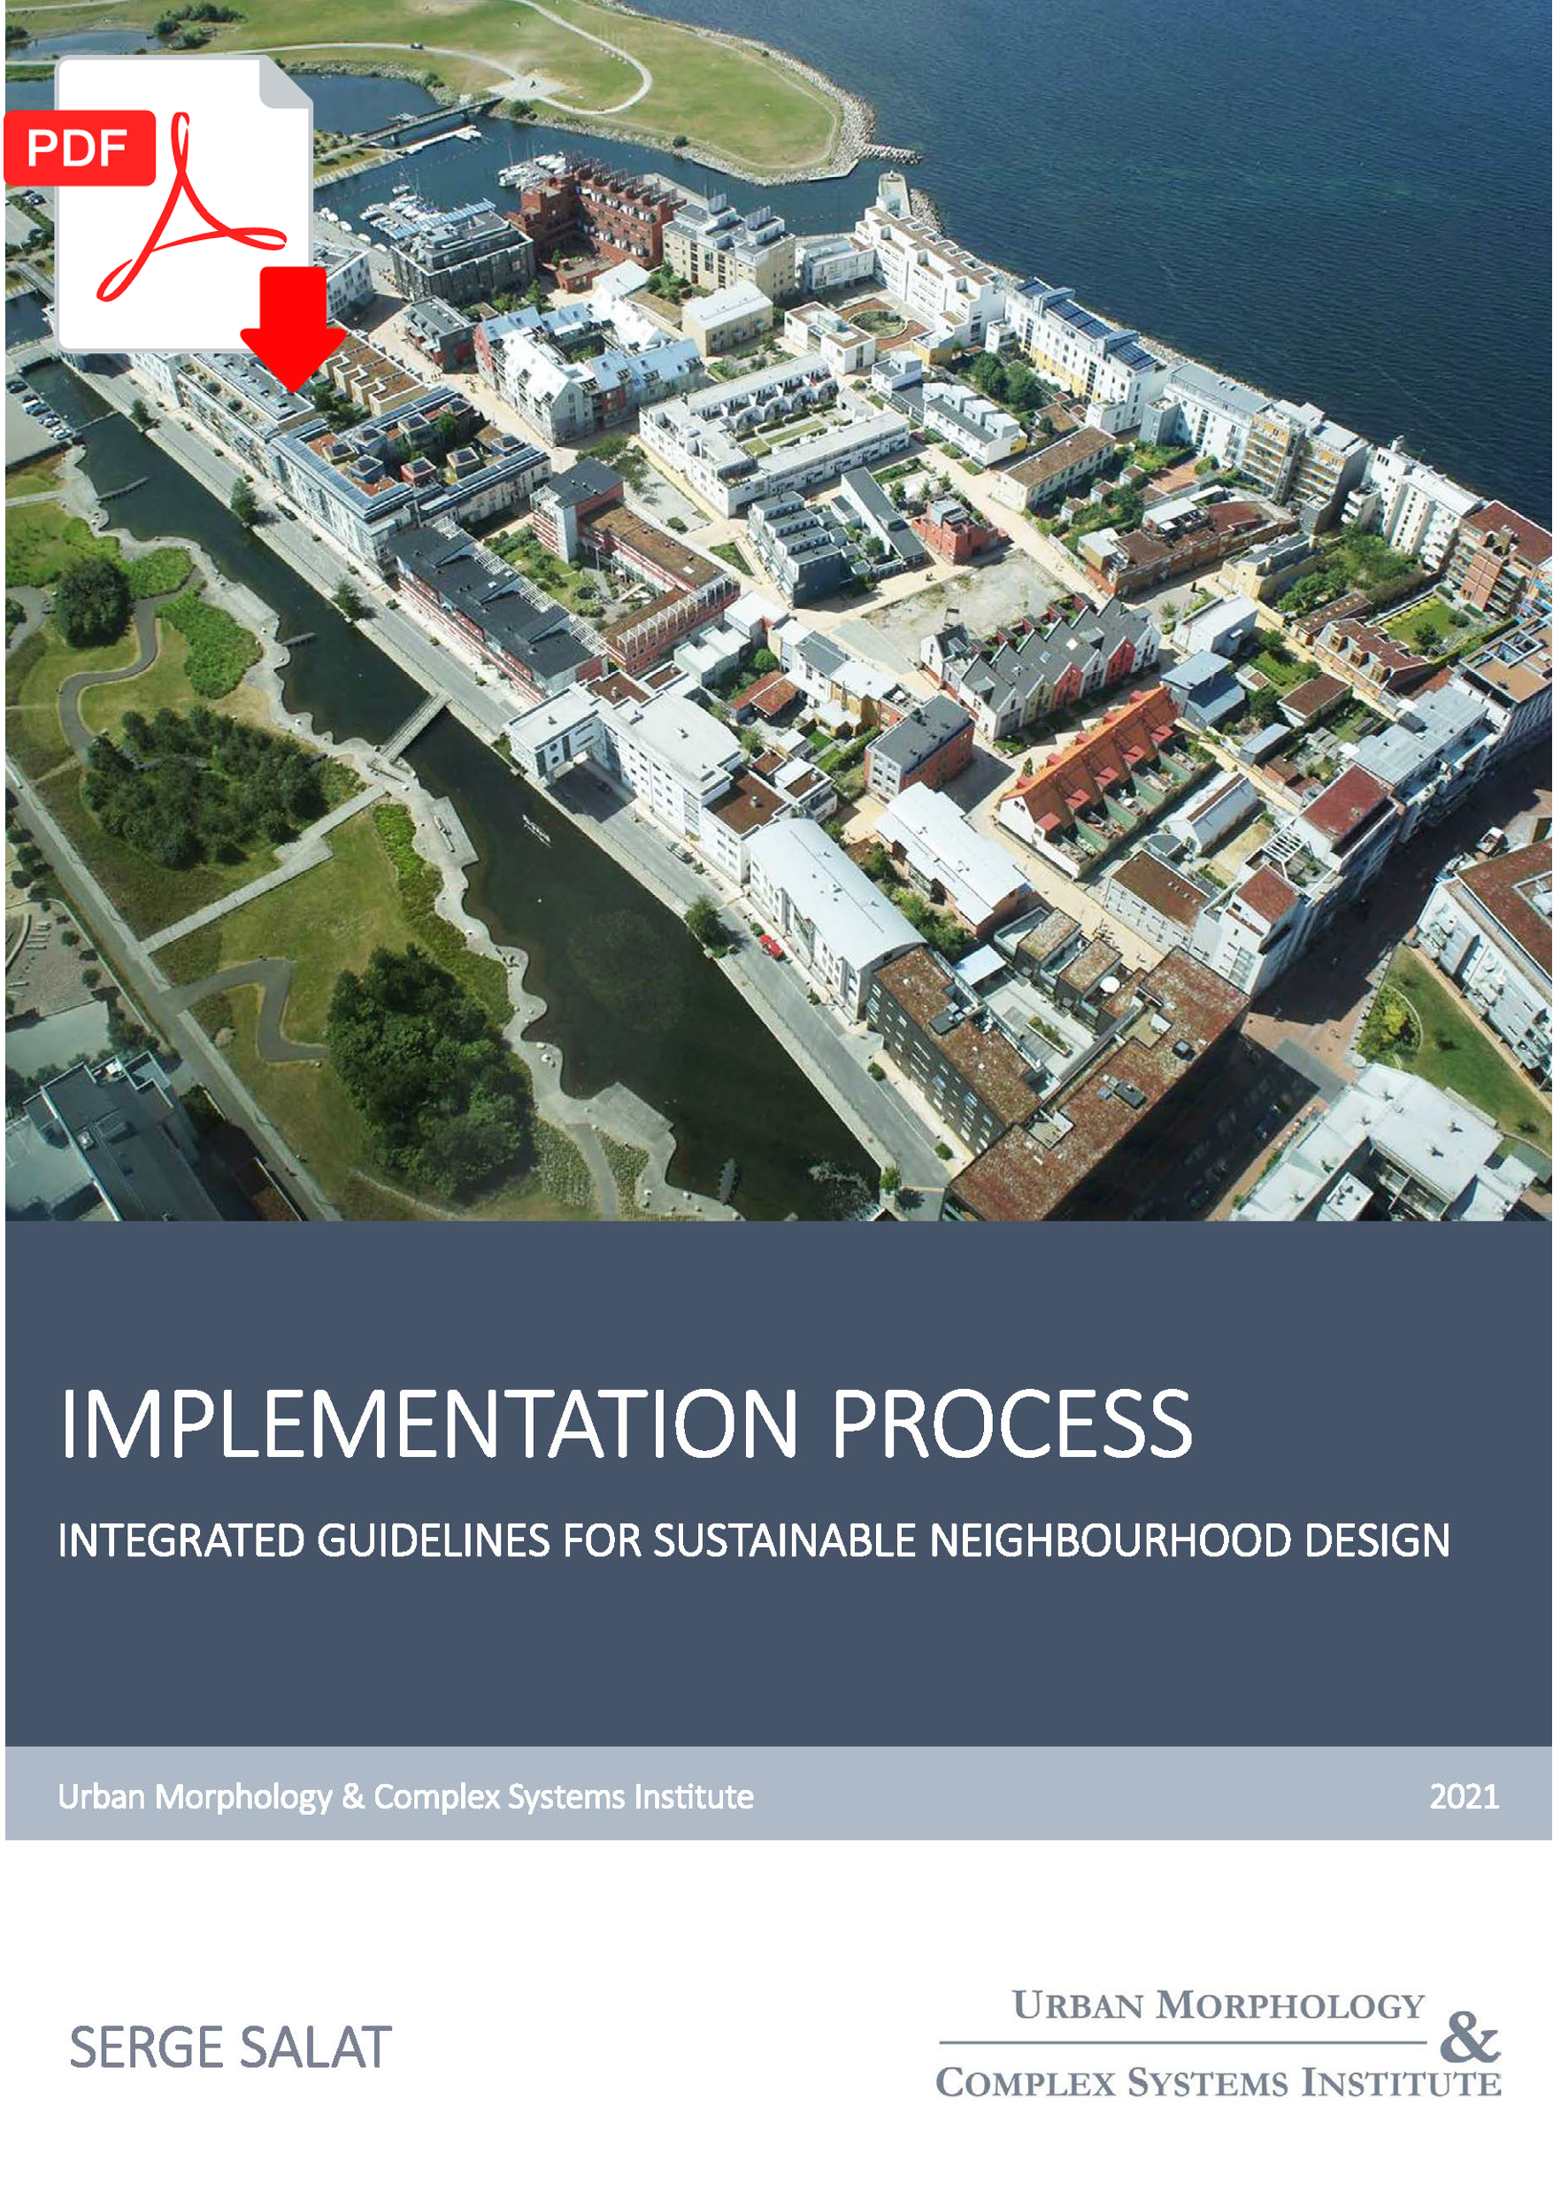The image size is (1553, 2191).
Task: Click the aerial neighbourhood cover photo
Action: coord(777,611)
